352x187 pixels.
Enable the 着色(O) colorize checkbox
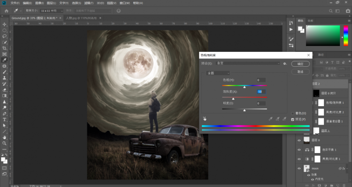coord(293,113)
